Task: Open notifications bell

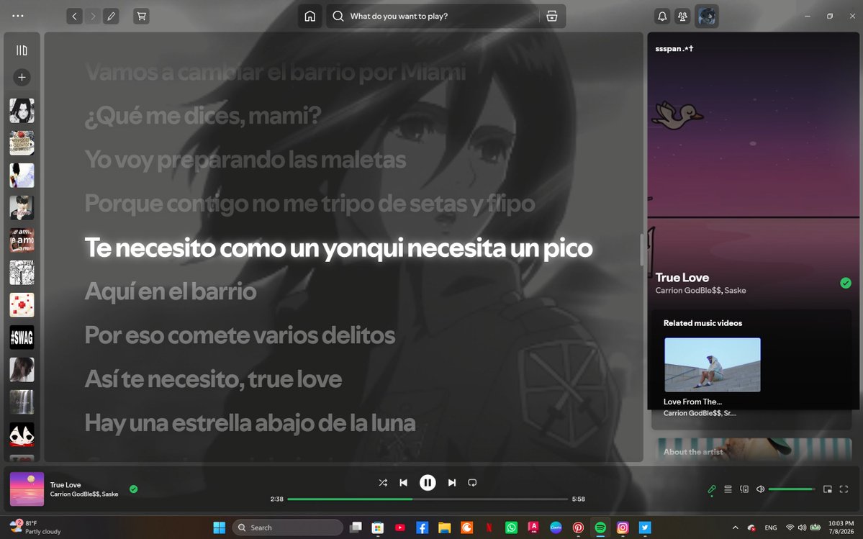Action: [x=662, y=17]
